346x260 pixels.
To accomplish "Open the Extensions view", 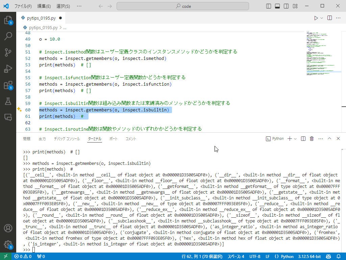I will click(8, 85).
